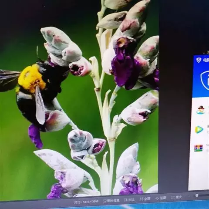Click the zoom out minus button
The height and width of the screenshot is (209, 209).
189,196
